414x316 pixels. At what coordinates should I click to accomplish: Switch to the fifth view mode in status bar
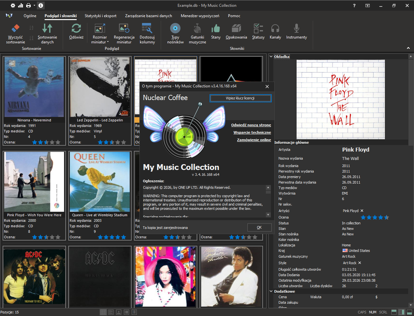click(x=134, y=312)
